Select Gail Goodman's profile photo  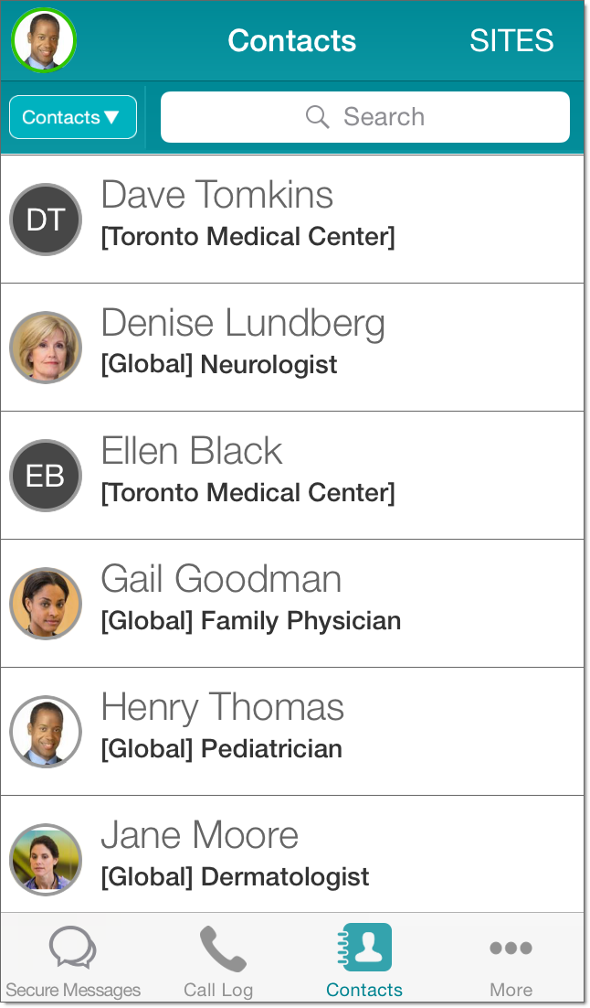(x=46, y=604)
